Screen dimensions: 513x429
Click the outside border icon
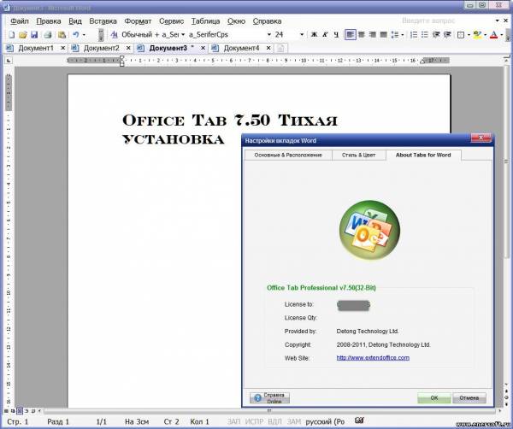pos(461,35)
